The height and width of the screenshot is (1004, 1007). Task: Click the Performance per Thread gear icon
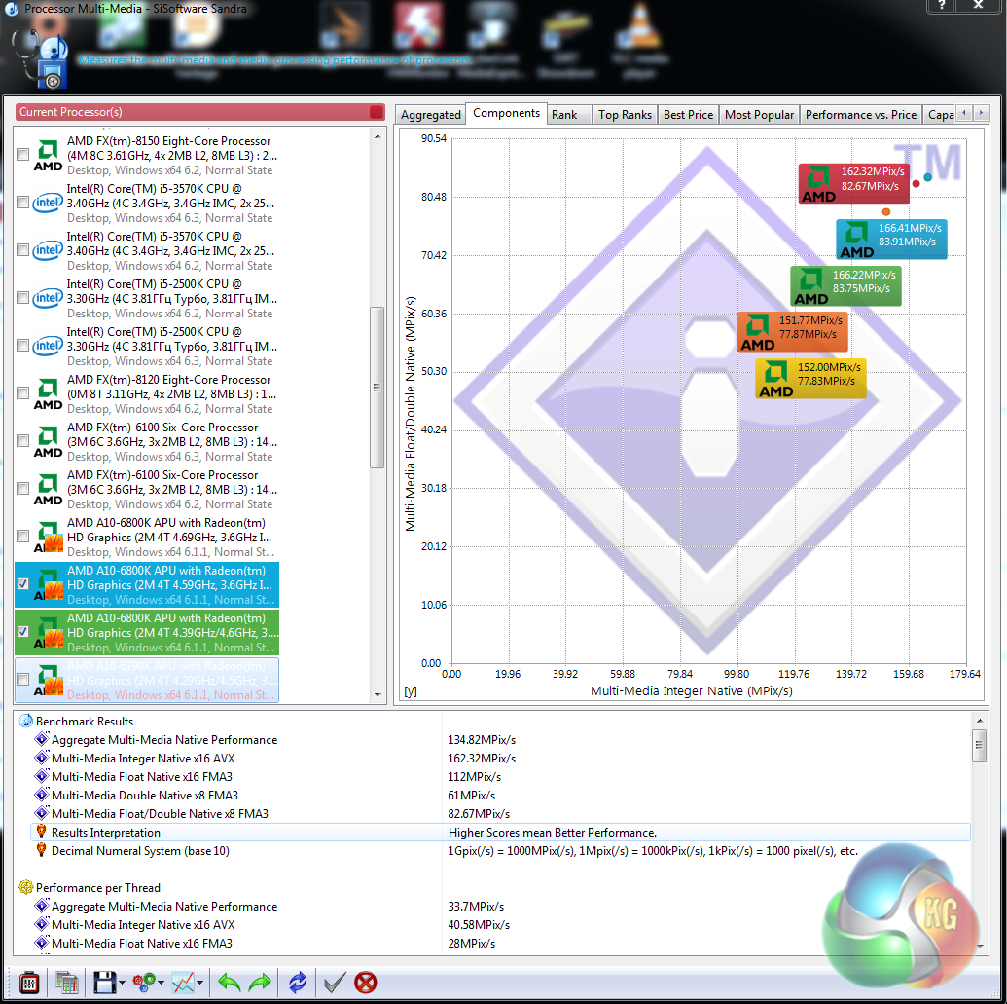click(x=25, y=888)
